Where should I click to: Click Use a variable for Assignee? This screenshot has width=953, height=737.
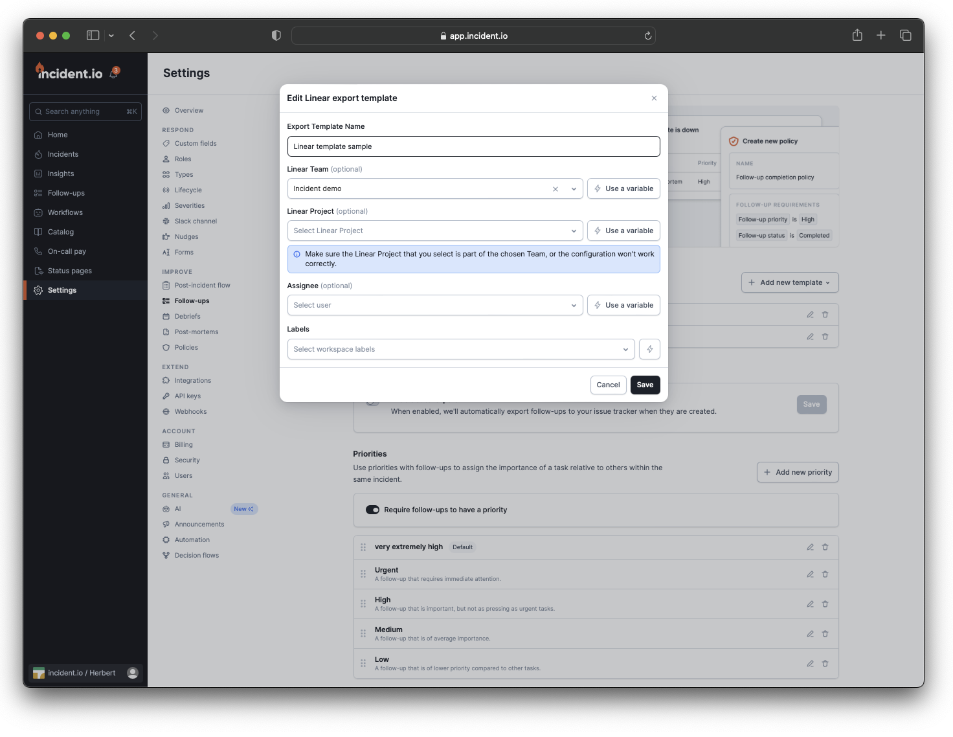[x=623, y=306]
